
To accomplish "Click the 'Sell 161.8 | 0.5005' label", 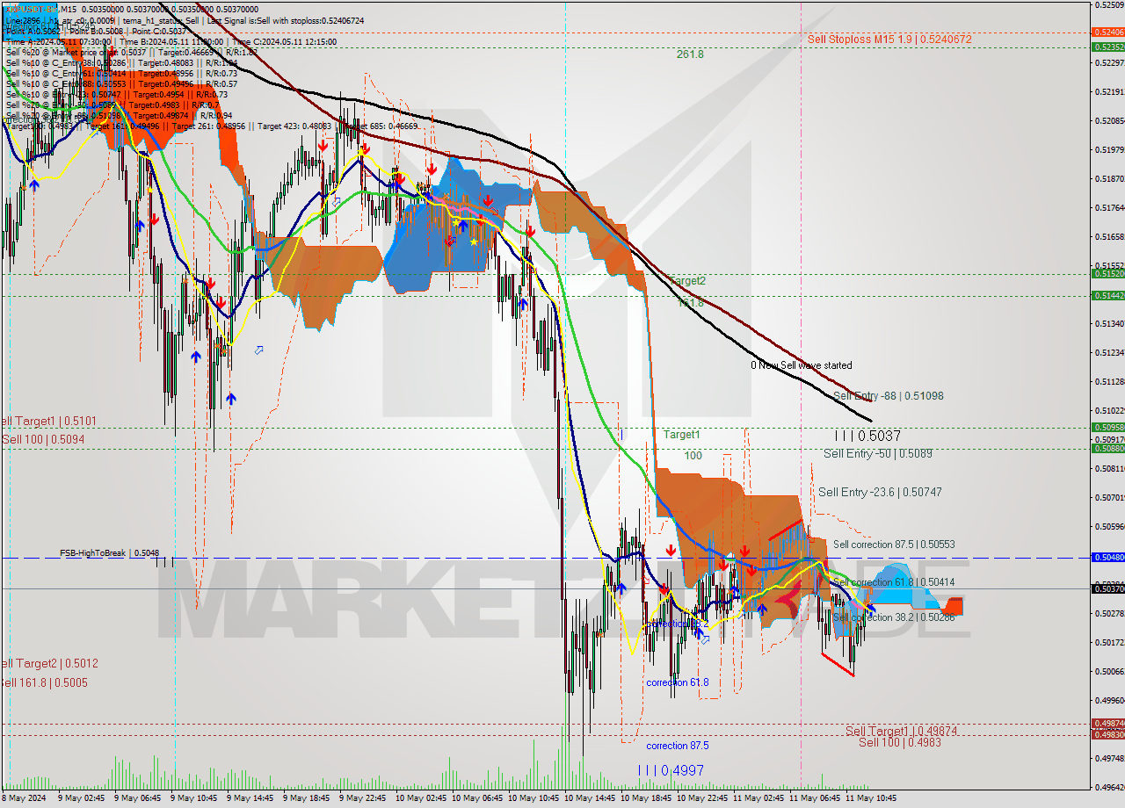I will coord(44,682).
